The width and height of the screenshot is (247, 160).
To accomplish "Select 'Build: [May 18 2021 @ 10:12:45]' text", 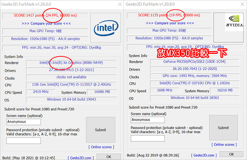I will coord(29,158).
